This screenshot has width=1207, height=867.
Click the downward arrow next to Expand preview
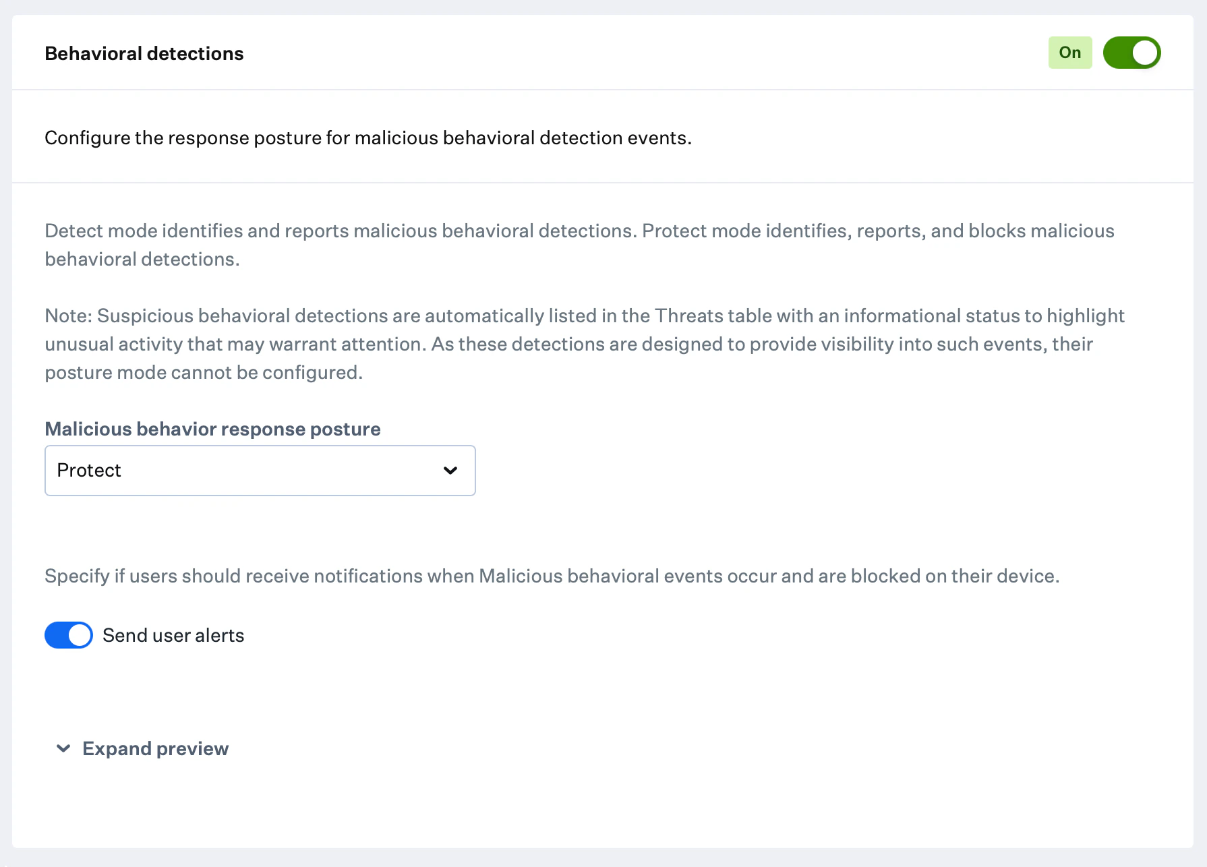pyautogui.click(x=63, y=748)
